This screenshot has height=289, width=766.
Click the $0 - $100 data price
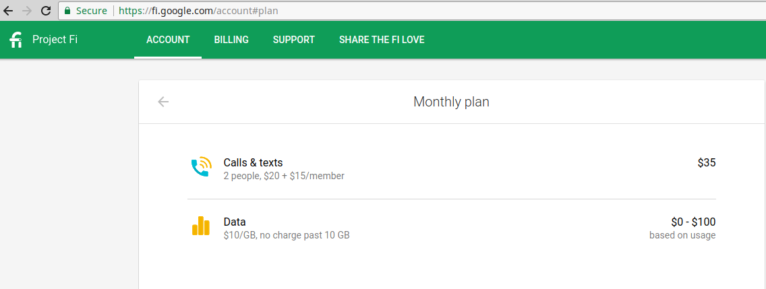(693, 222)
